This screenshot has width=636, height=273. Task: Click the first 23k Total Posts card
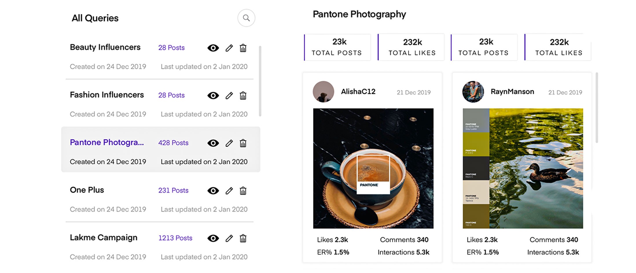click(337, 47)
